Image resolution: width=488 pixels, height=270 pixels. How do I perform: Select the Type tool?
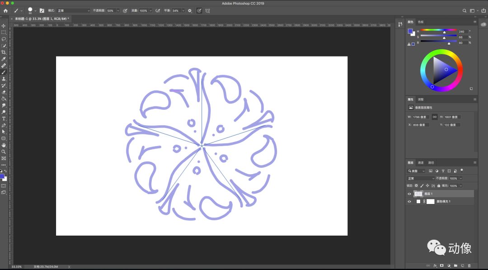coord(4,118)
